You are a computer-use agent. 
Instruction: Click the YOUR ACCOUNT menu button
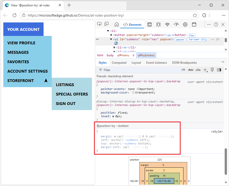[x=23, y=29]
